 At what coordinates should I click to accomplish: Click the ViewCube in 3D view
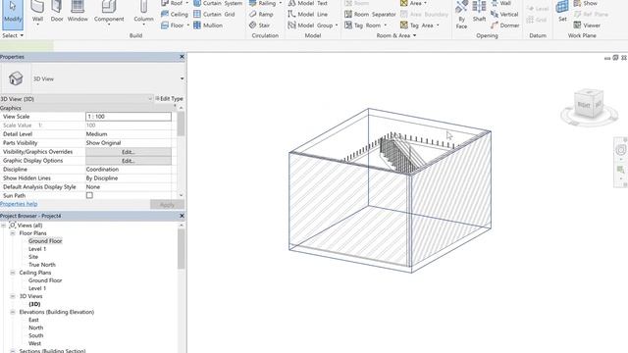(589, 104)
